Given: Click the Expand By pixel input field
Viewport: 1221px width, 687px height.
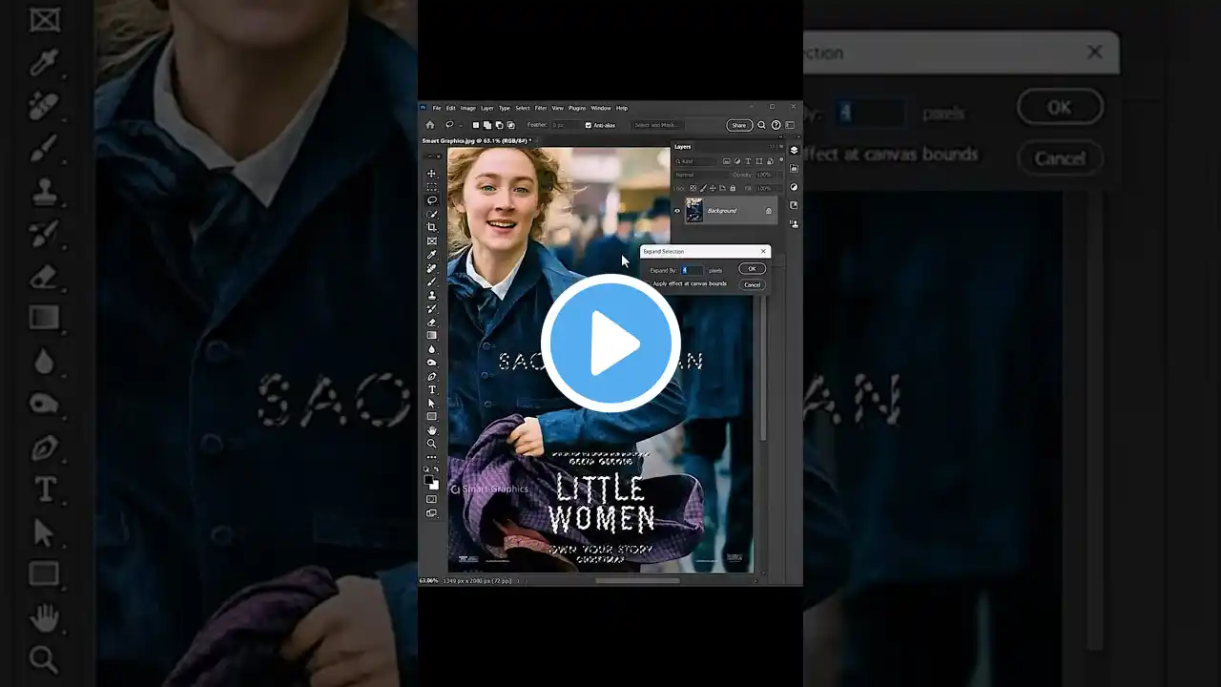Looking at the screenshot, I should click(x=692, y=270).
